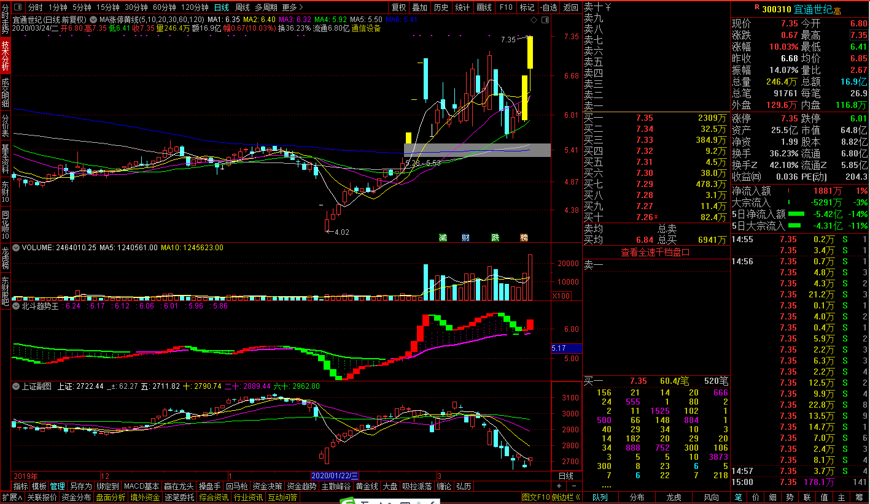This screenshot has height=504, width=870.
Task: Click the 返回 back button
Action: click(x=571, y=7)
